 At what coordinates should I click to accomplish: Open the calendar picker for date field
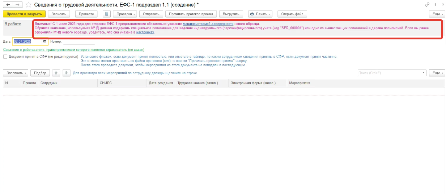coord(45,42)
